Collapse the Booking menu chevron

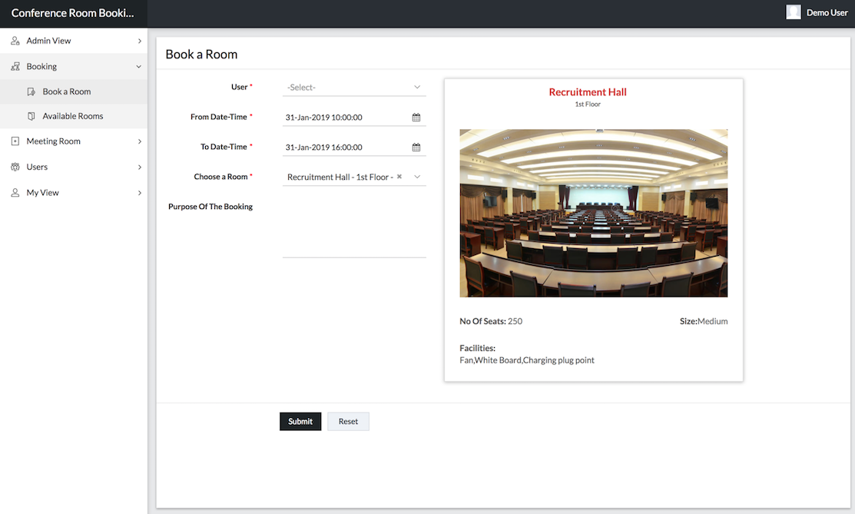138,67
